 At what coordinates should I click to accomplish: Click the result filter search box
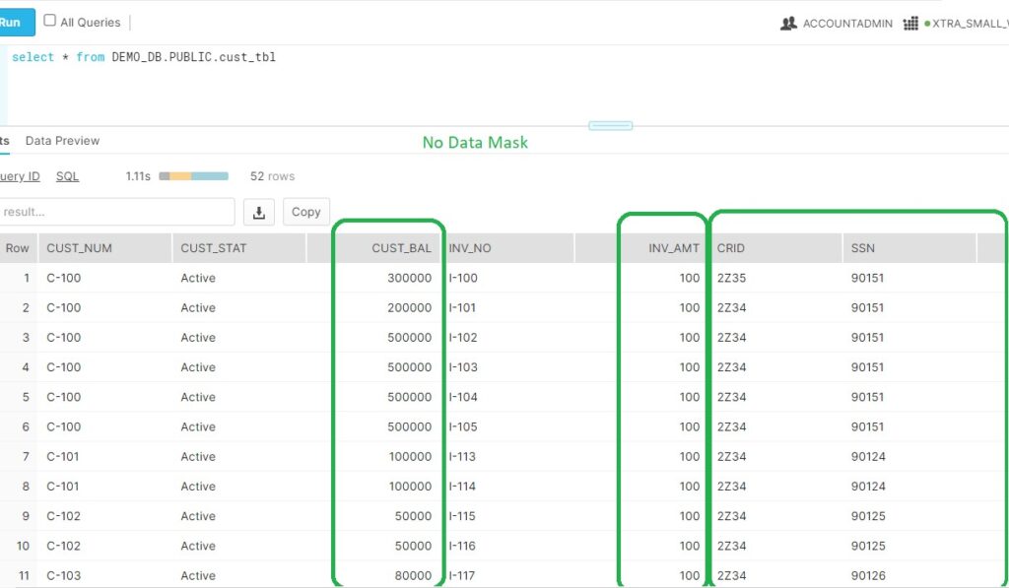(x=116, y=212)
